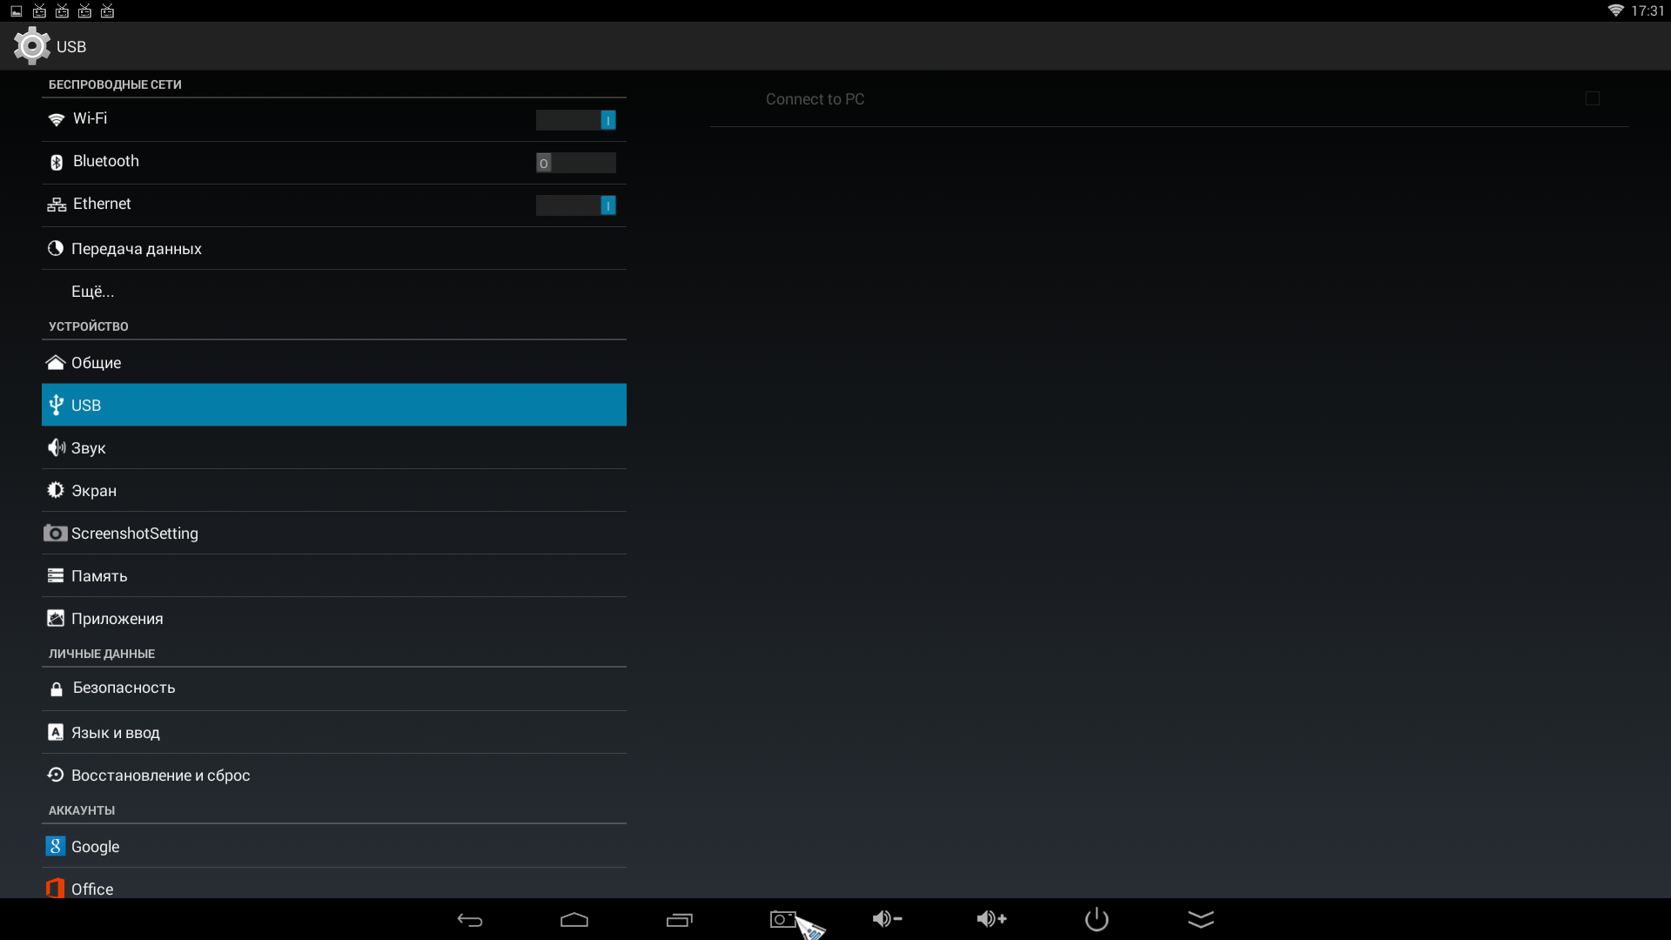Click the Settings gear icon
Viewport: 1671px width, 940px height.
[x=32, y=46]
